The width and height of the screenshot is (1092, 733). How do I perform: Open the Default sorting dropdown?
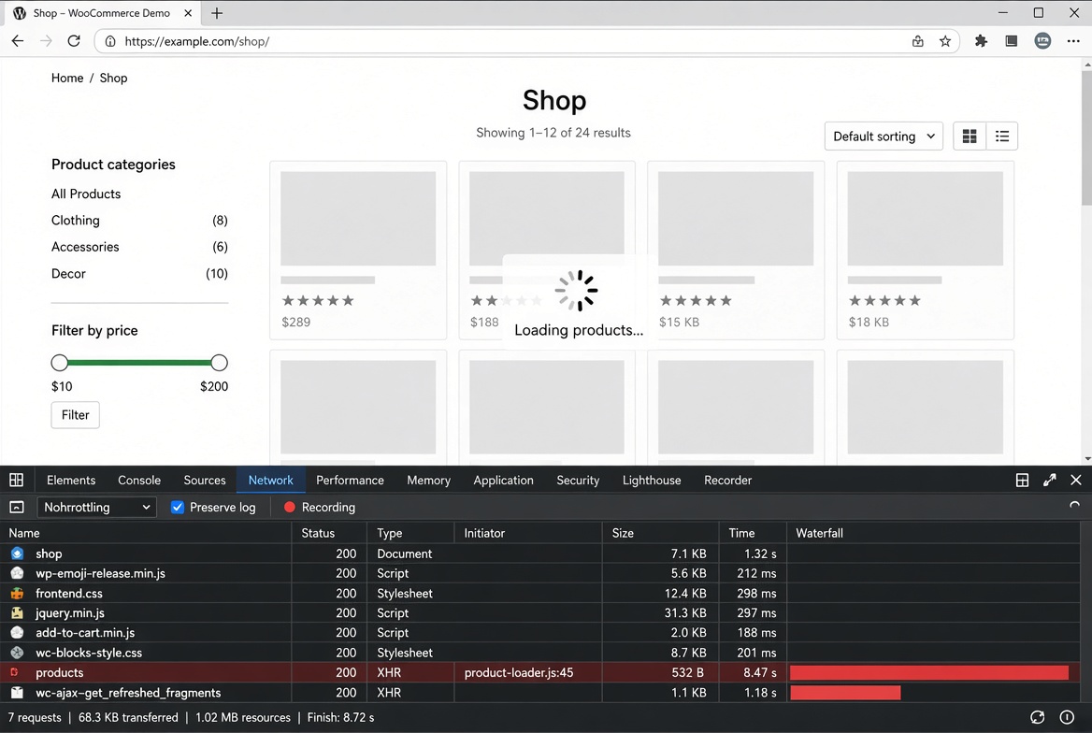[884, 136]
